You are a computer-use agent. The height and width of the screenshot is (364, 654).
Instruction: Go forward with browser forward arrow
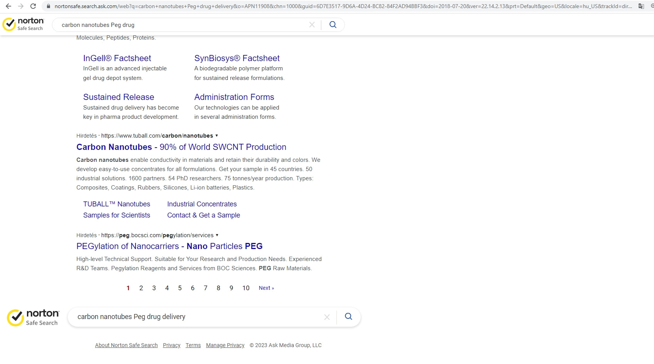pos(21,6)
